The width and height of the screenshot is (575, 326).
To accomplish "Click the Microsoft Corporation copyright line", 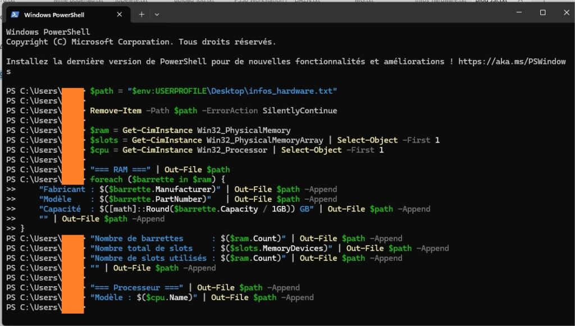I will 141,42.
